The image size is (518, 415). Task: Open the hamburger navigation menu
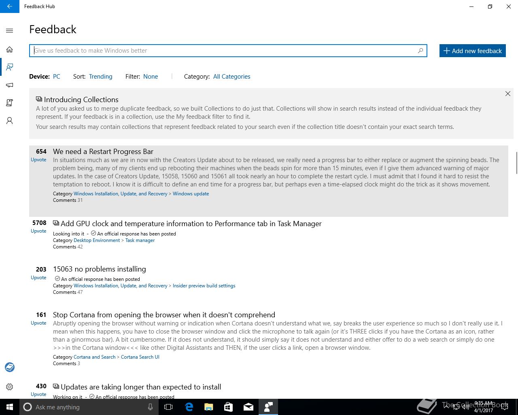click(x=10, y=31)
